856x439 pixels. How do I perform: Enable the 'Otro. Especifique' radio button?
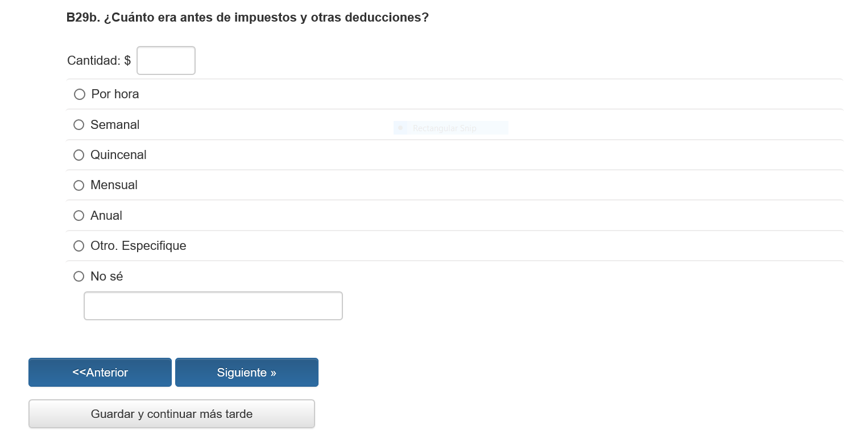(x=79, y=246)
